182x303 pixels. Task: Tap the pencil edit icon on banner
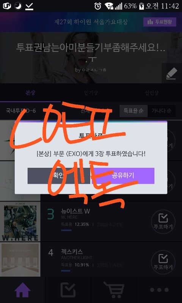(x=172, y=73)
